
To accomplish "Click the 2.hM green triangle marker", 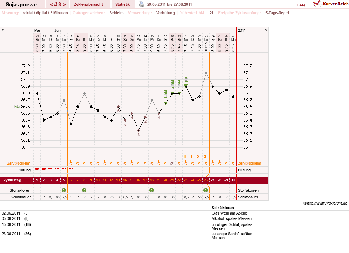I will click(172, 93).
